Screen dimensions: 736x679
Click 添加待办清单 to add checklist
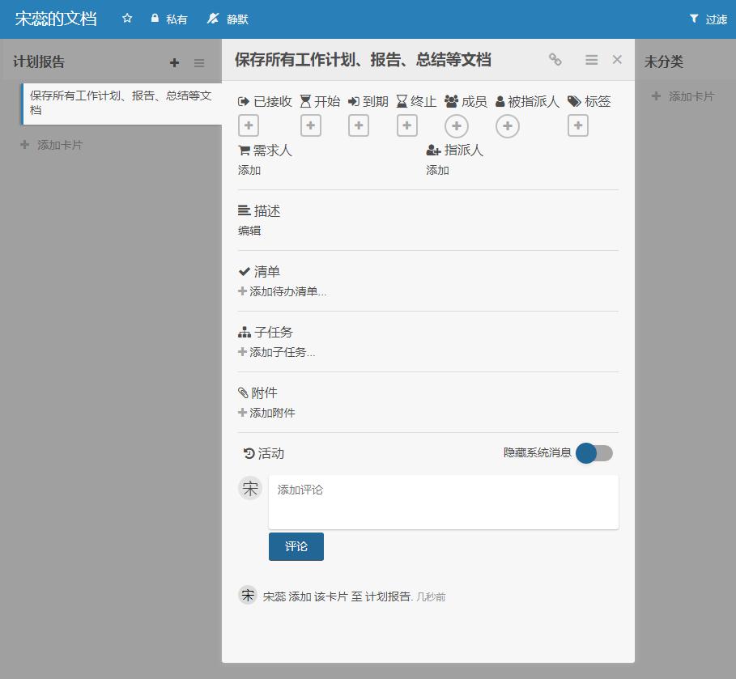(283, 291)
